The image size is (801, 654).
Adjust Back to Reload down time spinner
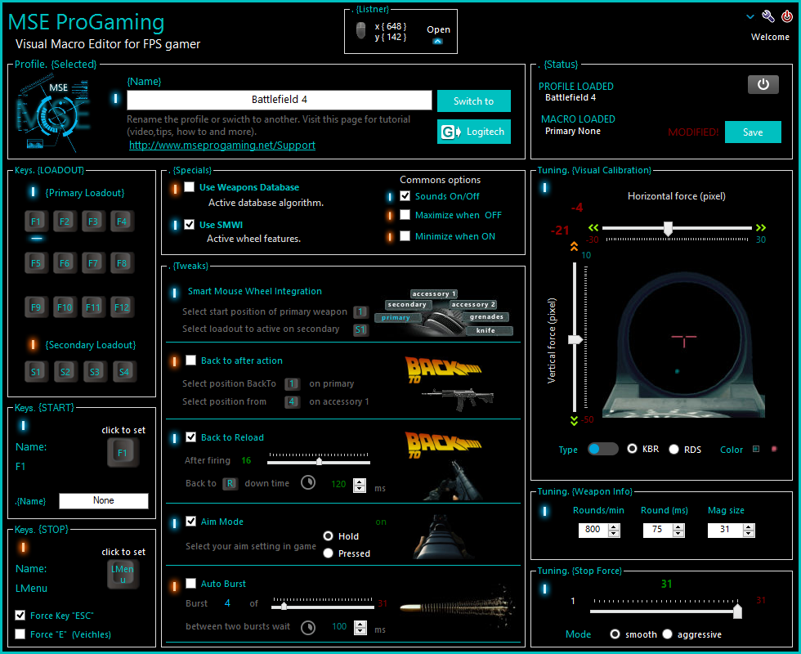coord(360,485)
